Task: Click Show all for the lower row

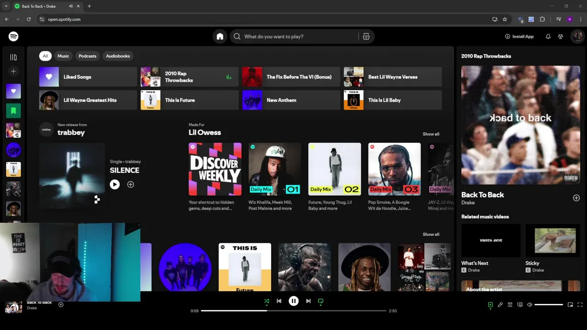Action: (x=431, y=234)
